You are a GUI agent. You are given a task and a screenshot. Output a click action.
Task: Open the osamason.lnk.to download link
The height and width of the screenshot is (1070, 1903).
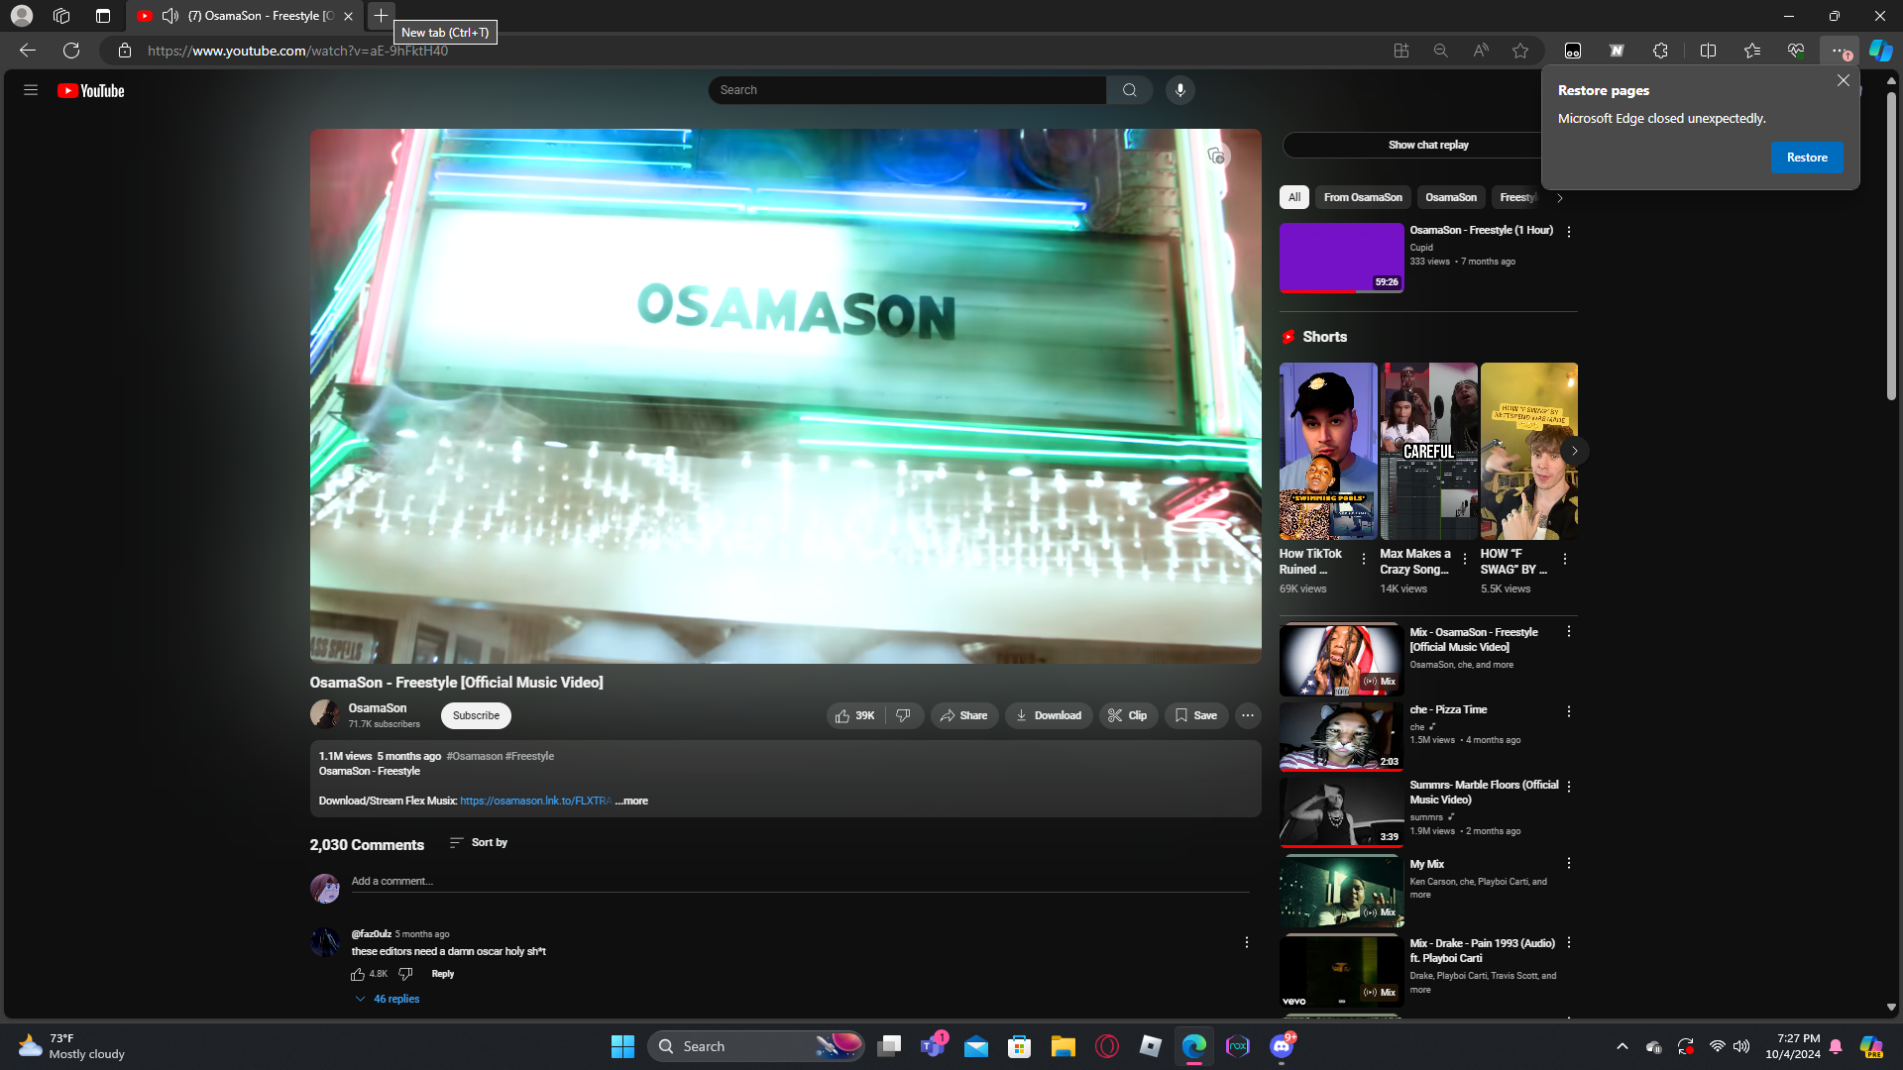[535, 801]
